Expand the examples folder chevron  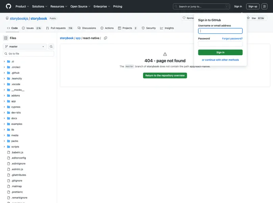pyautogui.click(x=4, y=124)
